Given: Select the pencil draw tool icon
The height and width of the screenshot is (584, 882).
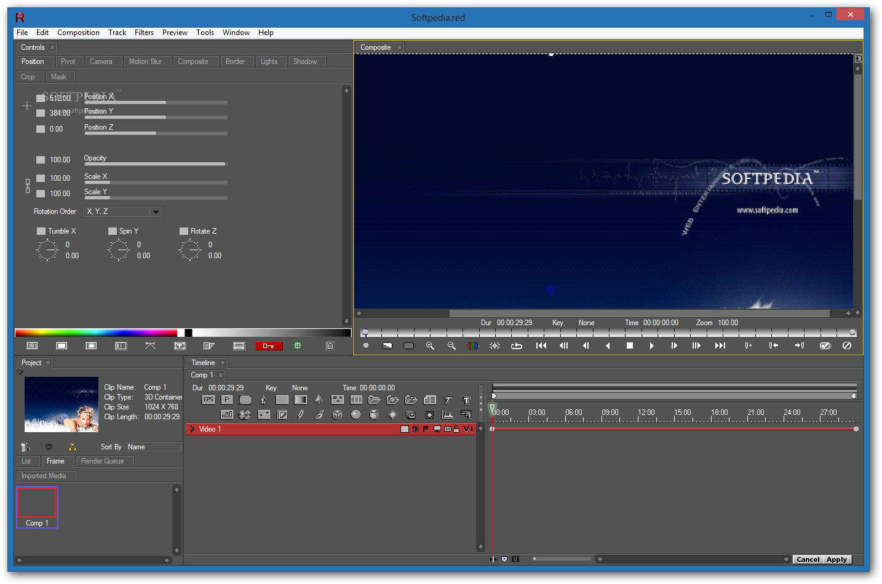Looking at the screenshot, I should point(300,414).
